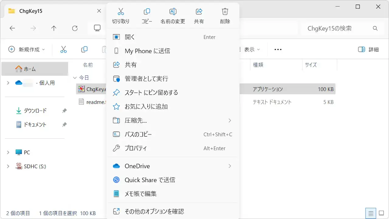The width and height of the screenshot is (389, 219).
Task: Switch to the details list view toggle
Action: [370, 213]
